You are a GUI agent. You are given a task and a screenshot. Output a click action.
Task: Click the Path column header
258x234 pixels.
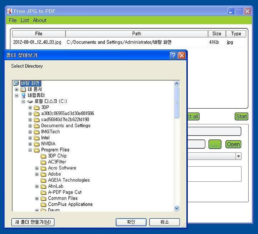coord(137,34)
